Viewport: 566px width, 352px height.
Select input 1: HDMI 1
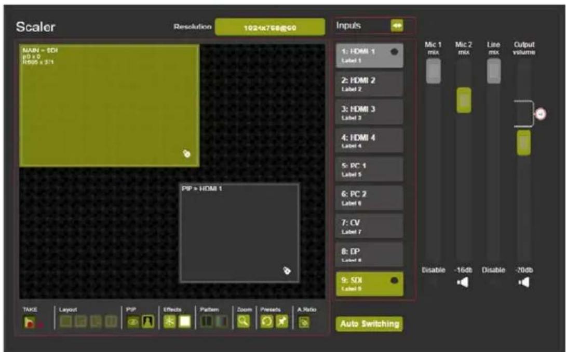[x=369, y=55]
